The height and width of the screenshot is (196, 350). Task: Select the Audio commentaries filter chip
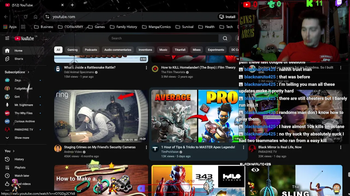point(118,50)
